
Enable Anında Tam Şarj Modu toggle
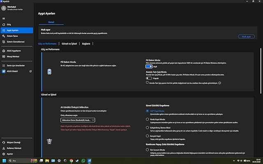tap(149, 78)
